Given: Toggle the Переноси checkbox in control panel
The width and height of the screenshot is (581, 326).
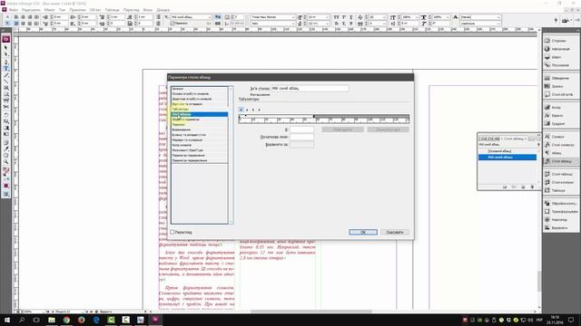Looking at the screenshot, I should pyautogui.click(x=172, y=24).
